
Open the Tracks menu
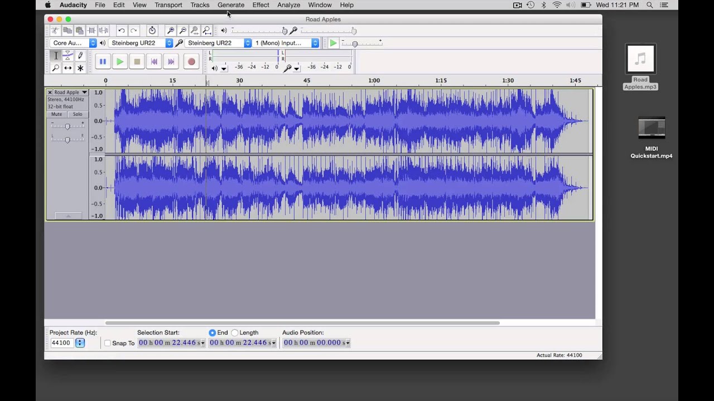point(200,5)
